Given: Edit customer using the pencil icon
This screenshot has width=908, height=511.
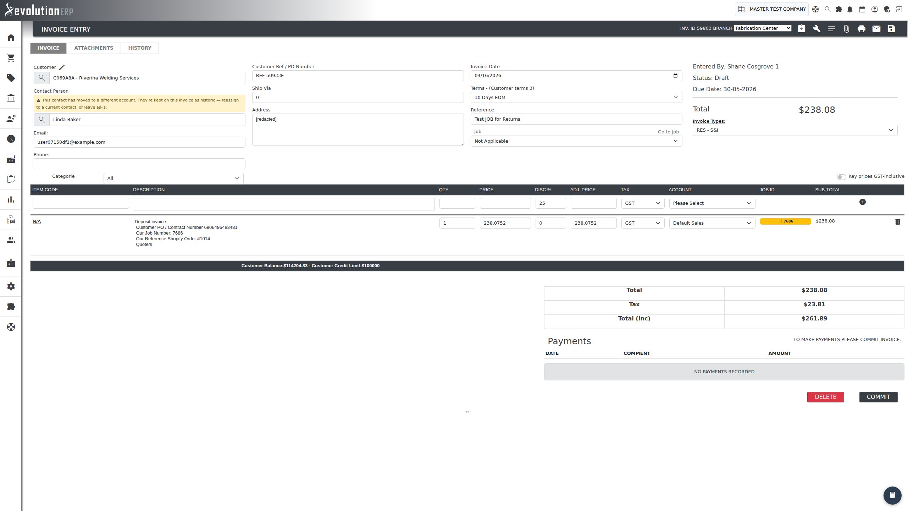Looking at the screenshot, I should click(62, 67).
